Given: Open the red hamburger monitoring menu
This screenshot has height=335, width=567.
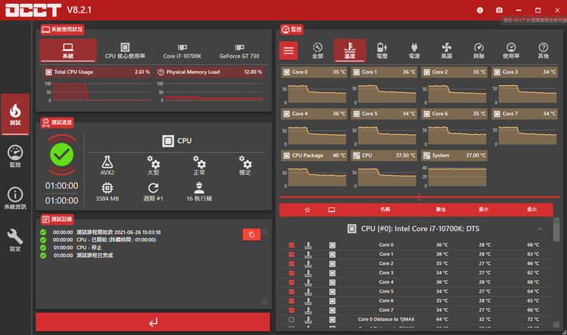Looking at the screenshot, I should [x=288, y=50].
